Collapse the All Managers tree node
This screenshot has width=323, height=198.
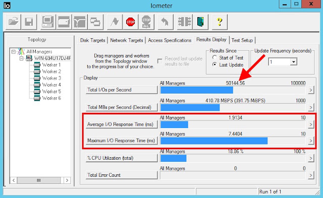coord(14,51)
